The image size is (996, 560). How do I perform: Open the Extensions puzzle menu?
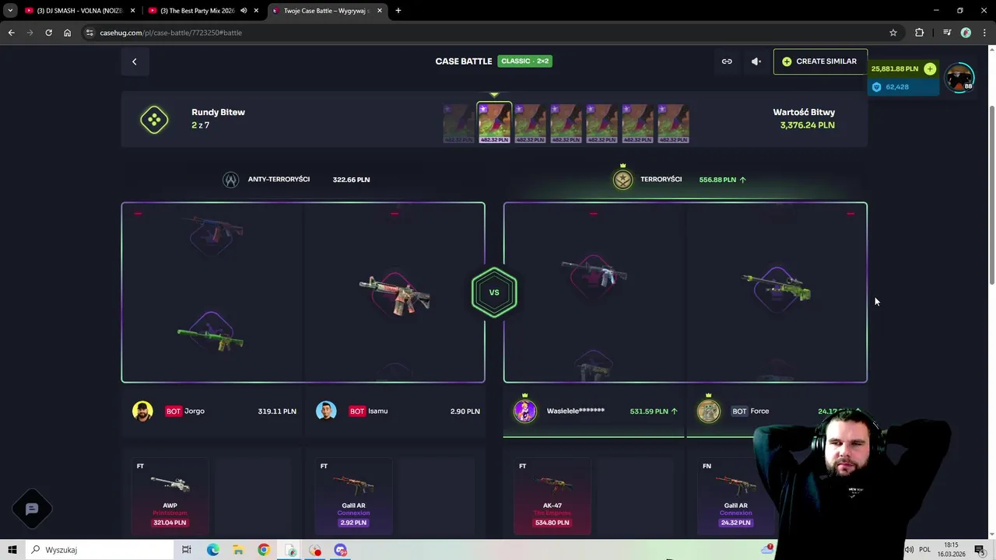click(x=920, y=33)
